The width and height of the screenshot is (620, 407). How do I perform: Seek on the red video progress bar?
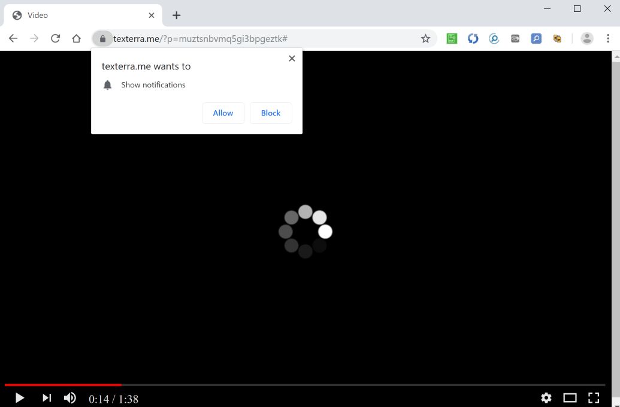[63, 384]
